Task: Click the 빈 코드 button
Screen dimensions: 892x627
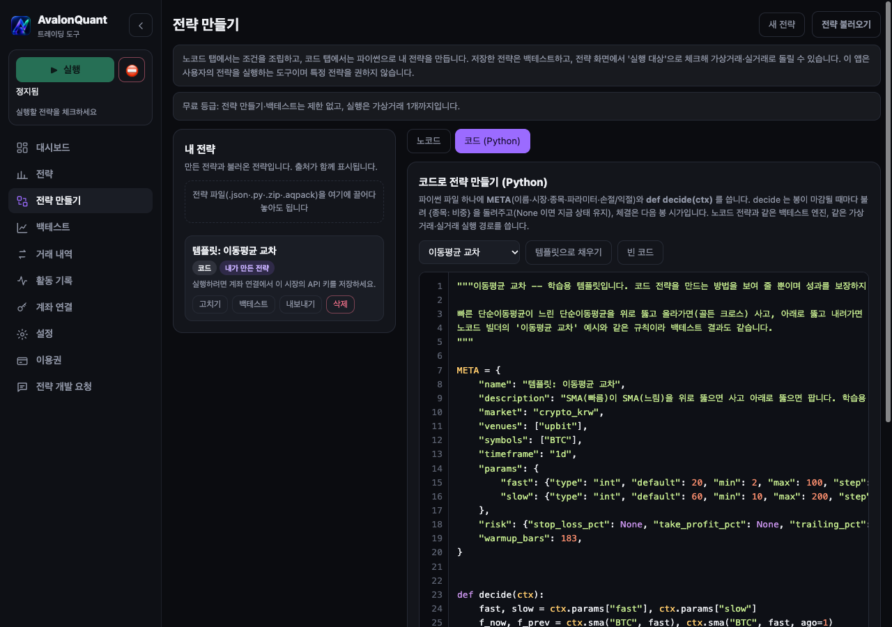Action: click(640, 252)
